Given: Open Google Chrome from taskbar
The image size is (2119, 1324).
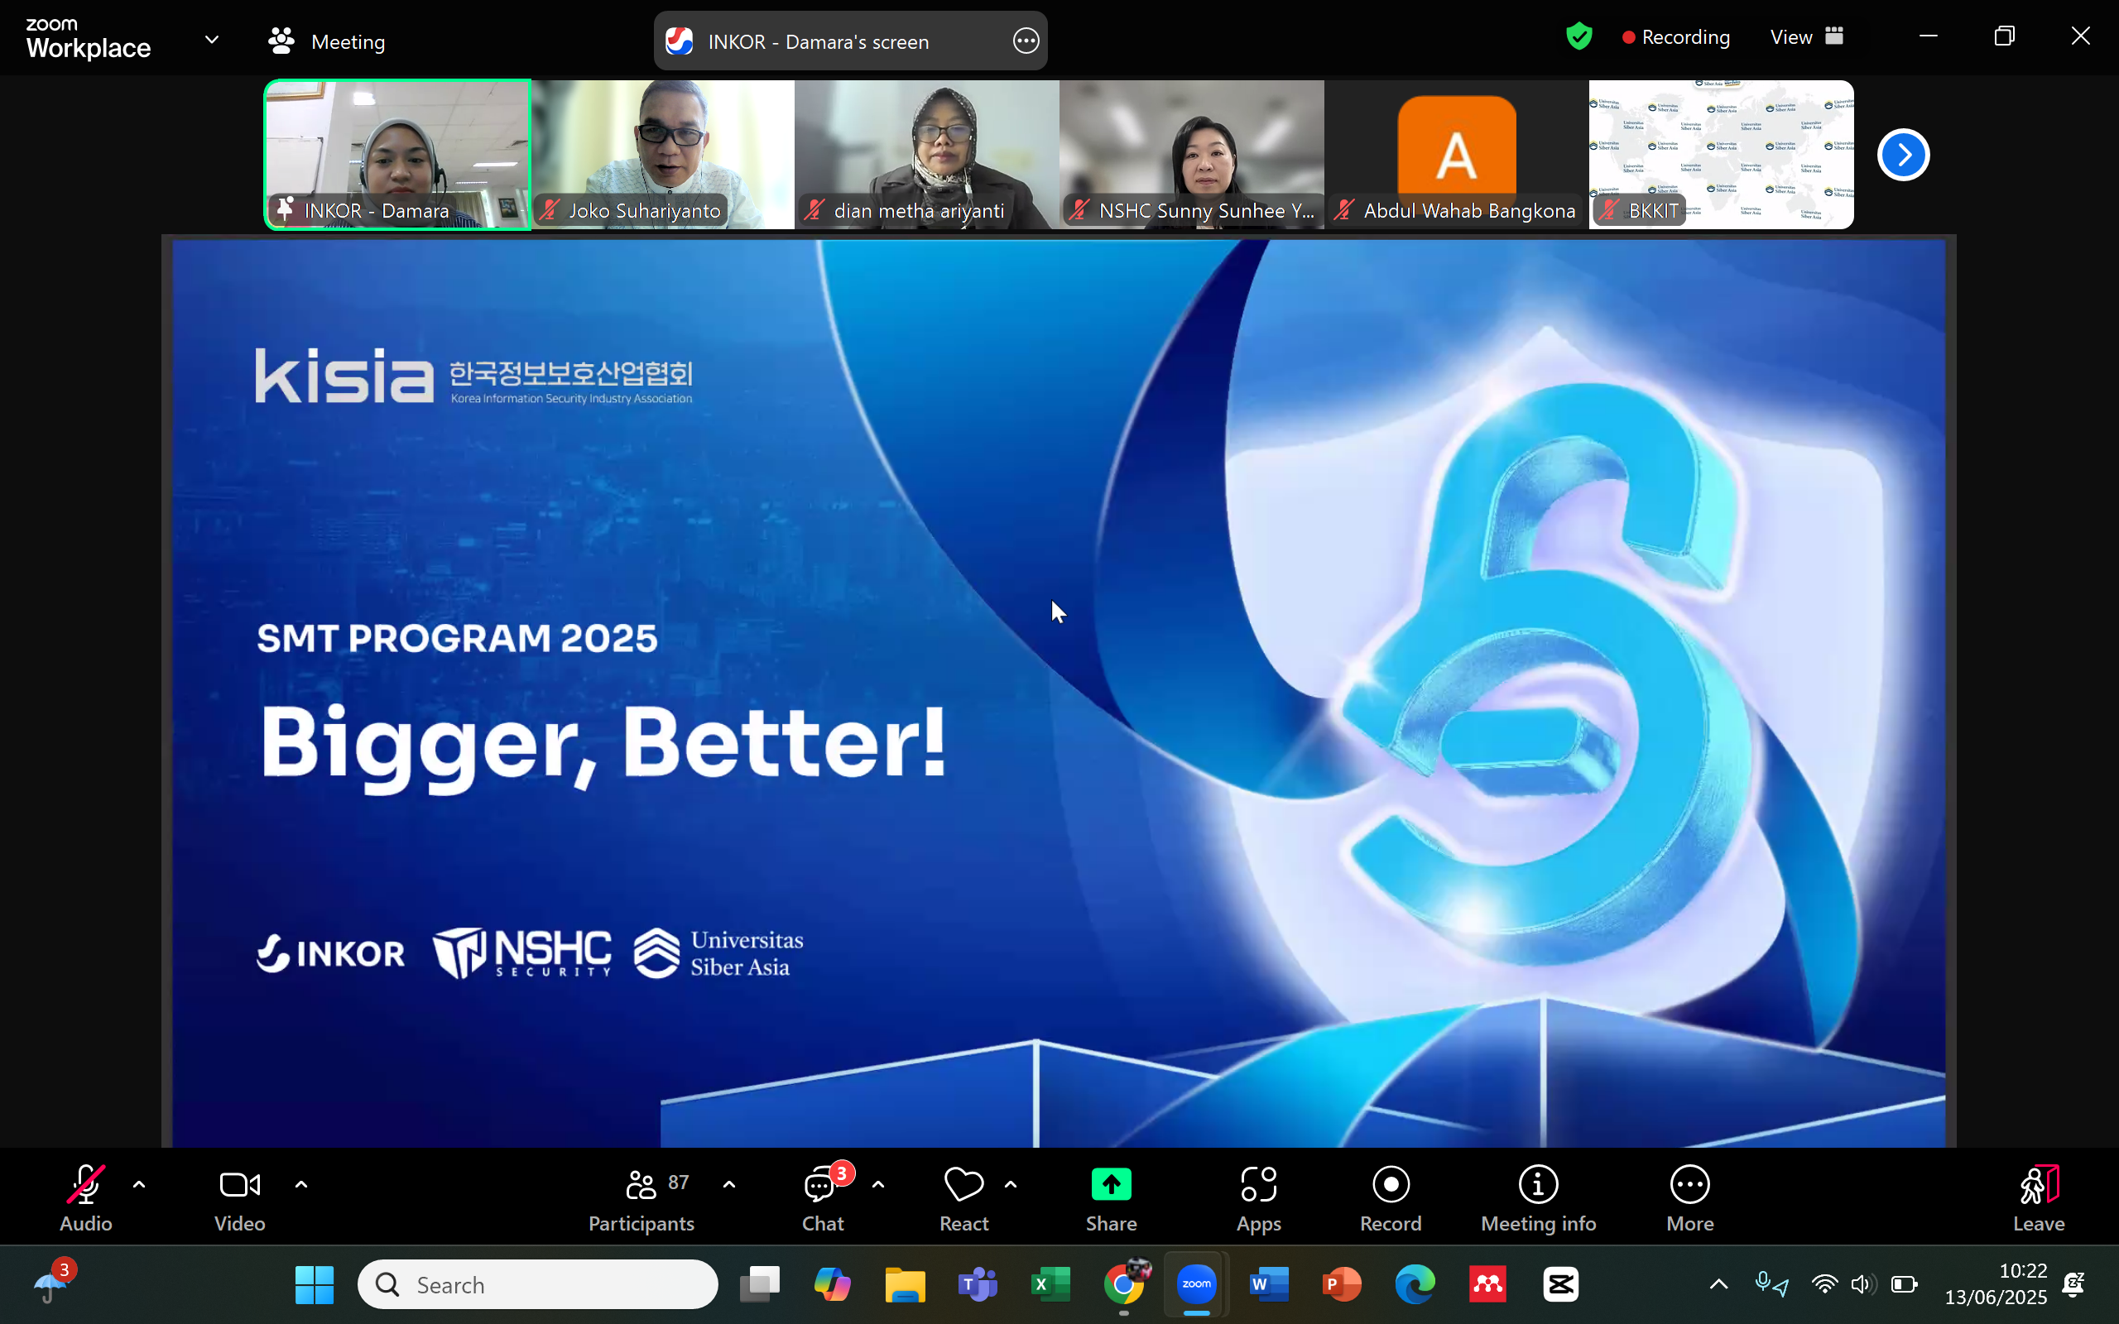Looking at the screenshot, I should coord(1123,1284).
